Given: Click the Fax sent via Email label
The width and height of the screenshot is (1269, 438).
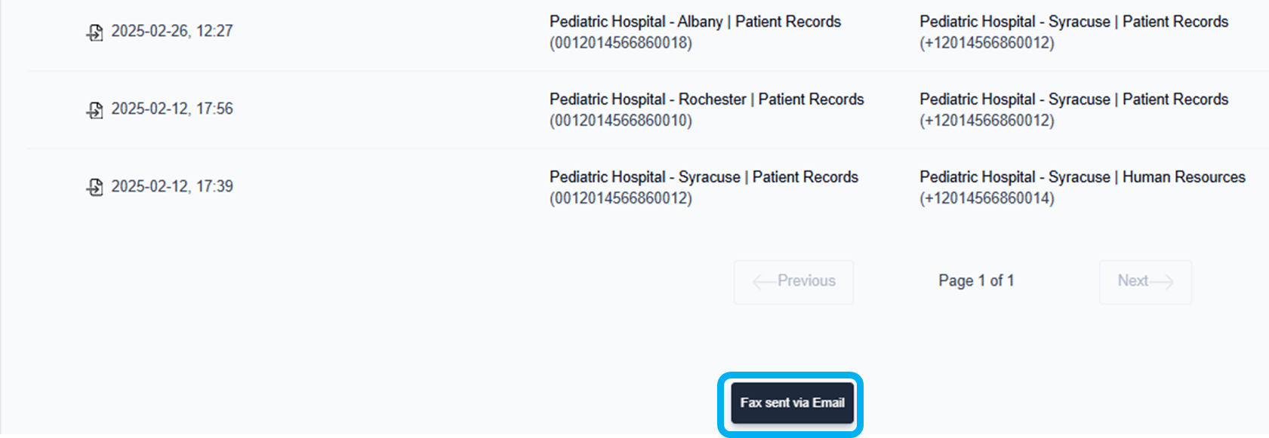Looking at the screenshot, I should (x=792, y=403).
